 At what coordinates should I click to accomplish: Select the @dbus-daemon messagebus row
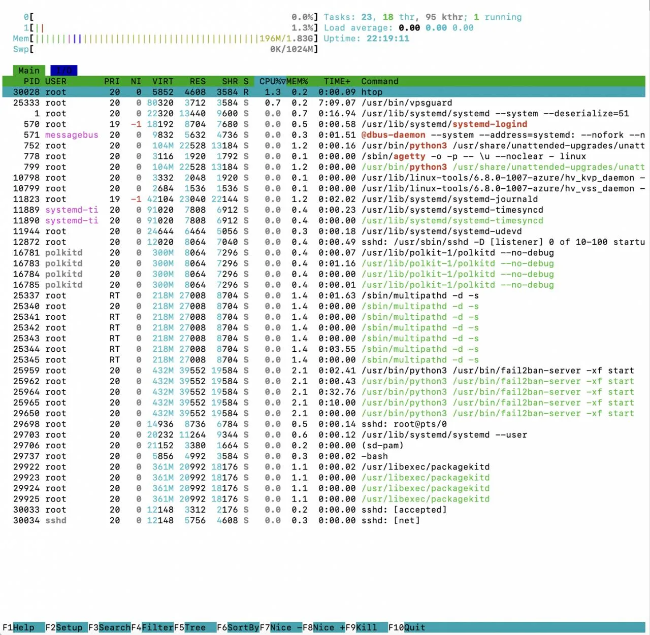(324, 135)
